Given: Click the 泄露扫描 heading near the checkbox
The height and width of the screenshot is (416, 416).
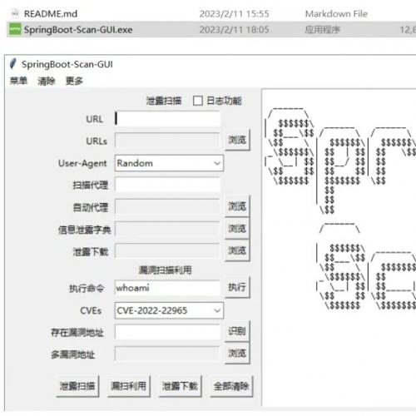Looking at the screenshot, I should pos(164,101).
